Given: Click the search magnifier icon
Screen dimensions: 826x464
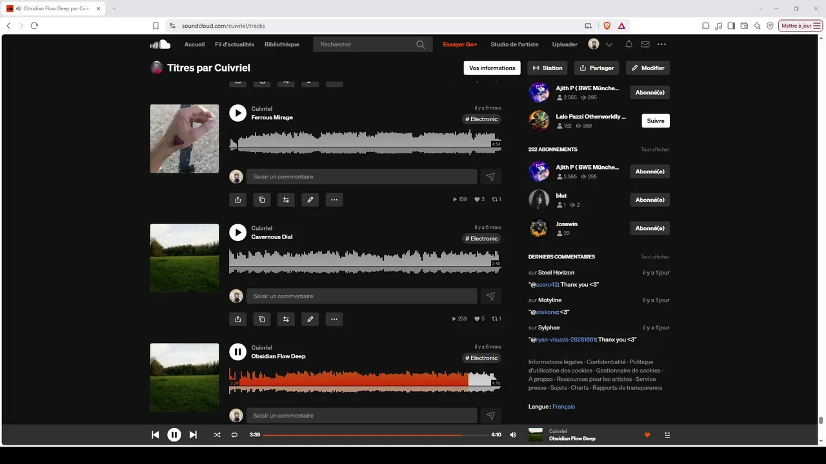Looking at the screenshot, I should [x=421, y=44].
